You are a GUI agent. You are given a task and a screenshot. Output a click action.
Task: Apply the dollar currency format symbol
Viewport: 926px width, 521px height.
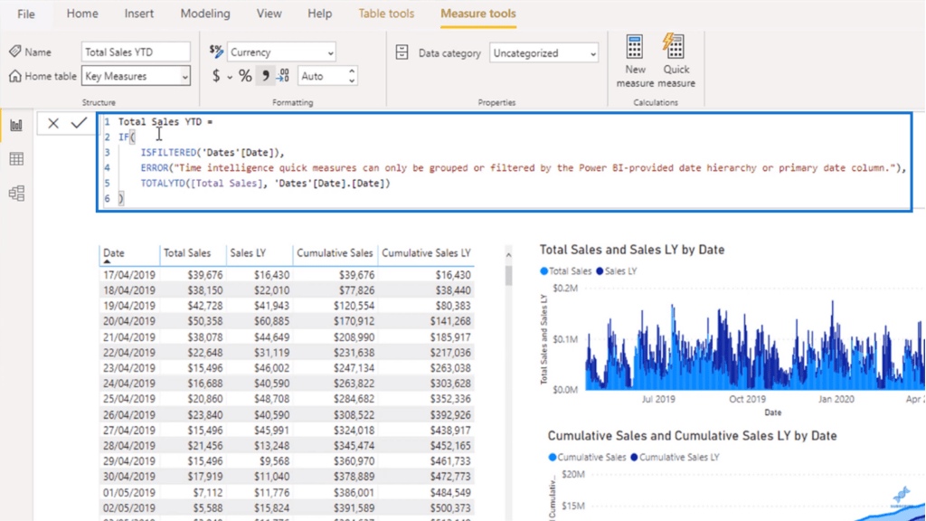[216, 76]
